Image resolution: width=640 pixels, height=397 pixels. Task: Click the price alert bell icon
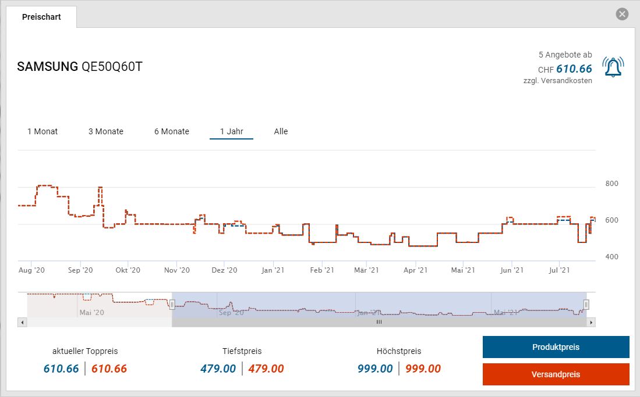pos(612,67)
